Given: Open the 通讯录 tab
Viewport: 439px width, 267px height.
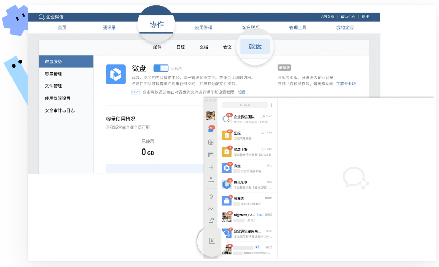Looking at the screenshot, I should pyautogui.click(x=109, y=28).
